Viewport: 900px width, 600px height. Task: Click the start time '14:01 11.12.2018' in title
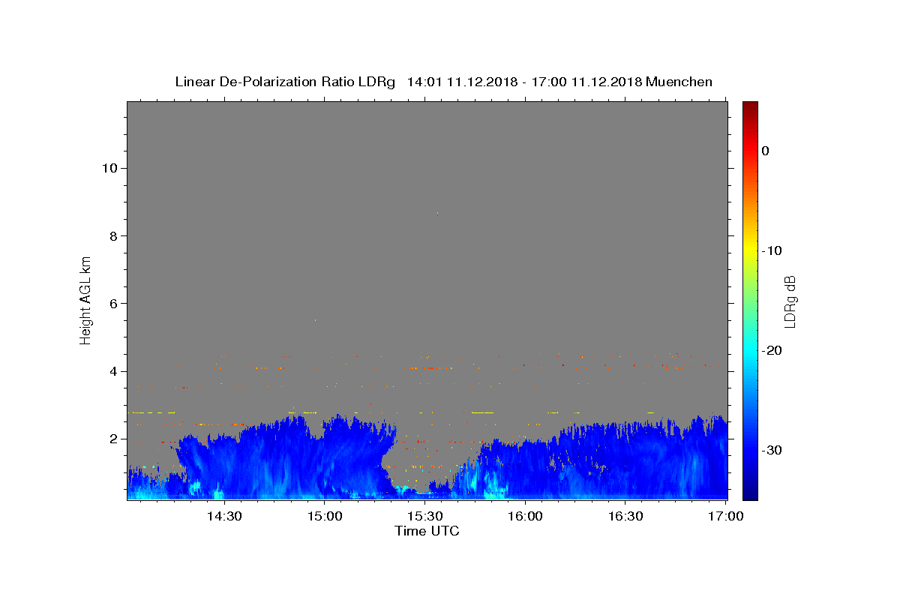click(461, 82)
